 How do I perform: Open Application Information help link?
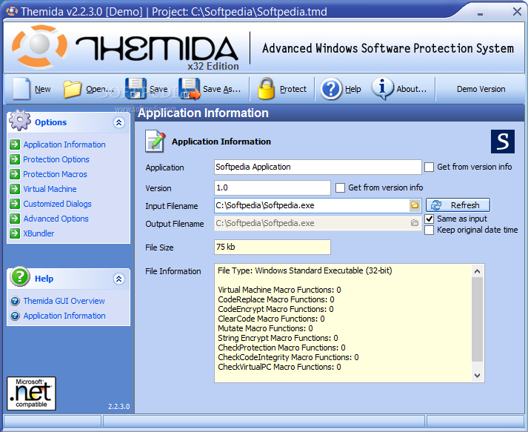click(x=64, y=316)
